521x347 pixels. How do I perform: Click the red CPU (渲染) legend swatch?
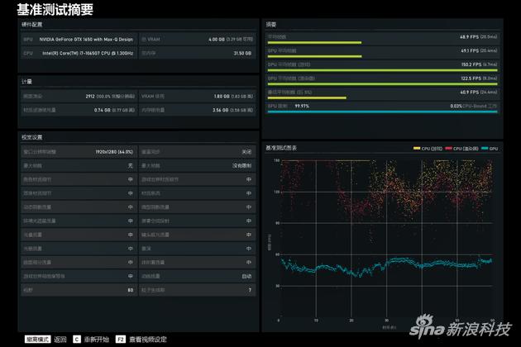[x=448, y=148]
